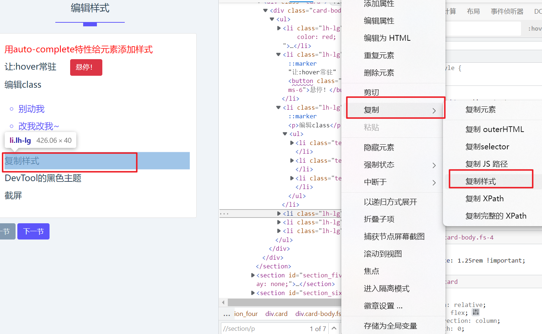Click the breadcrumb overflow ellipsis before ion_four
This screenshot has height=334, width=542.
click(227, 314)
